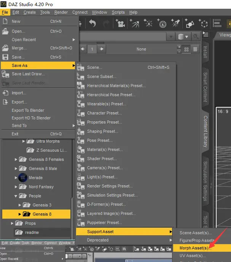This screenshot has height=262, width=231.
Task: Switch to Content Library side tab
Action: (x=205, y=131)
